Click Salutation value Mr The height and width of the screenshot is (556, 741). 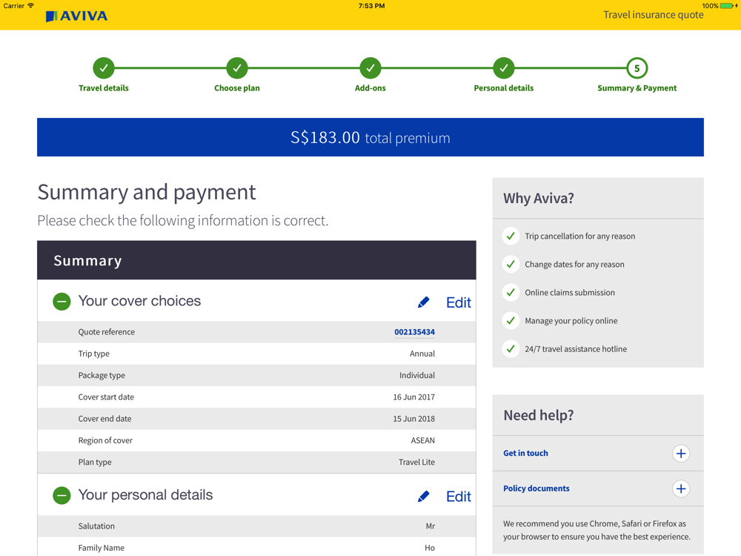(430, 526)
